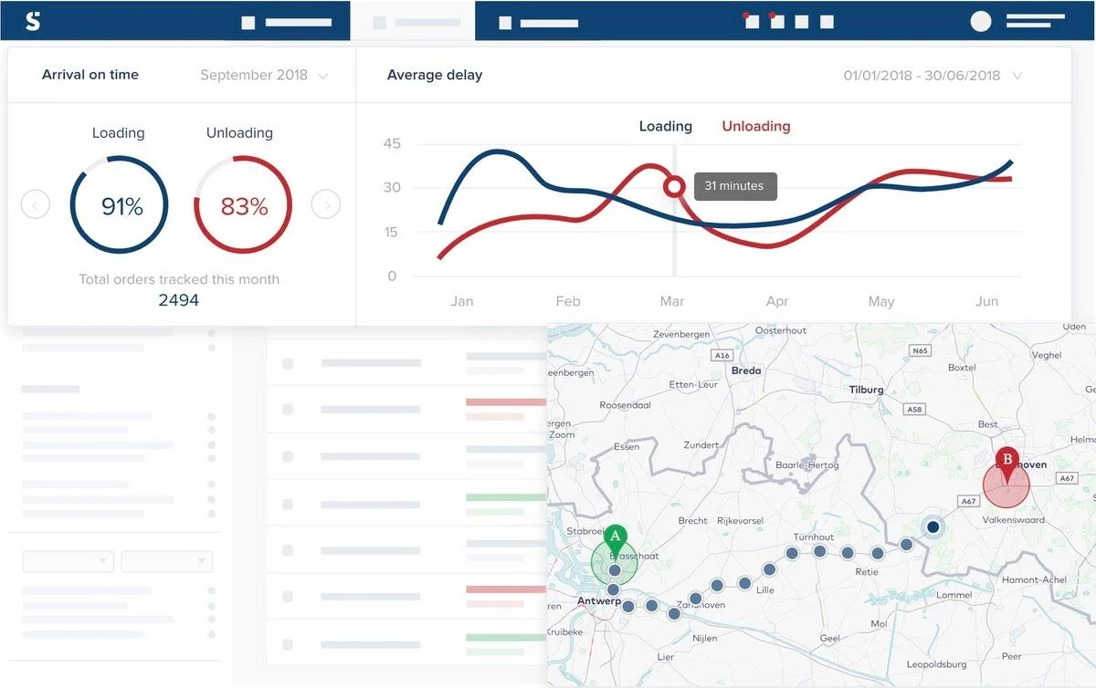1096x688 pixels.
Task: Select the red B pin on the map
Action: coord(1007,462)
